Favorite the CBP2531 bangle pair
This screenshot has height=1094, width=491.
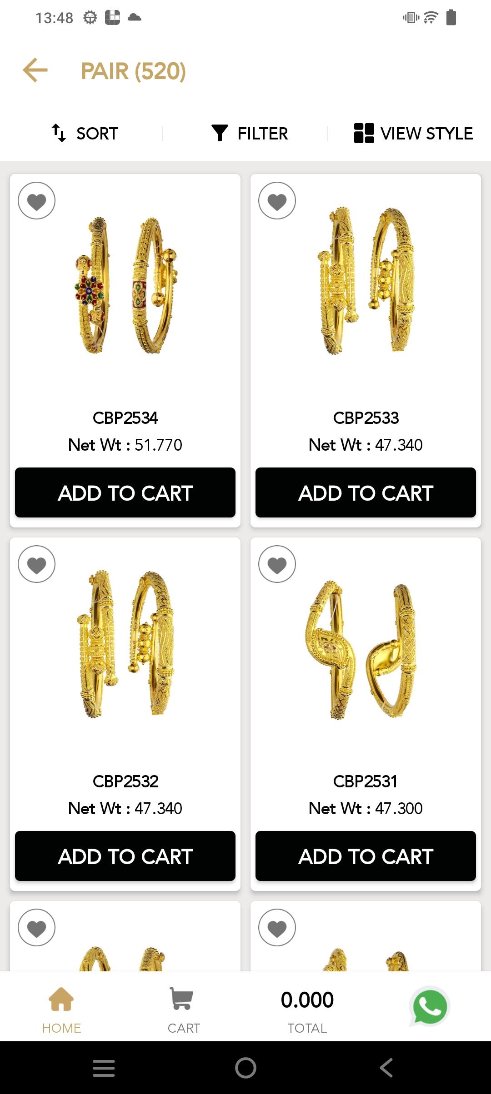pyautogui.click(x=277, y=564)
